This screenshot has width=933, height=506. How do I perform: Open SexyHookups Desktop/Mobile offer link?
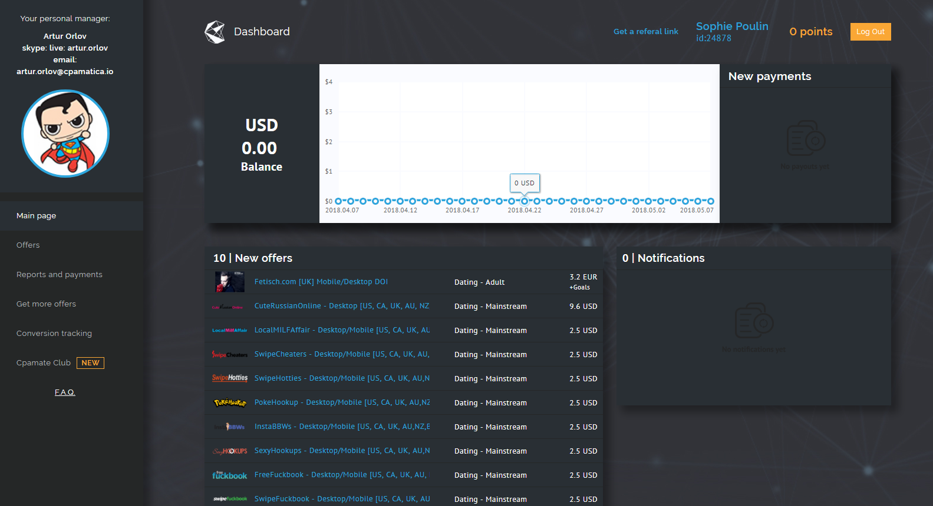[342, 451]
